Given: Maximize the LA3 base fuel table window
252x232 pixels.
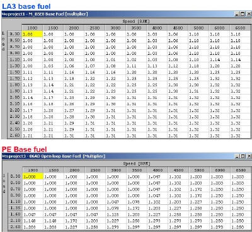Looking at the screenshot, I should (243, 14).
